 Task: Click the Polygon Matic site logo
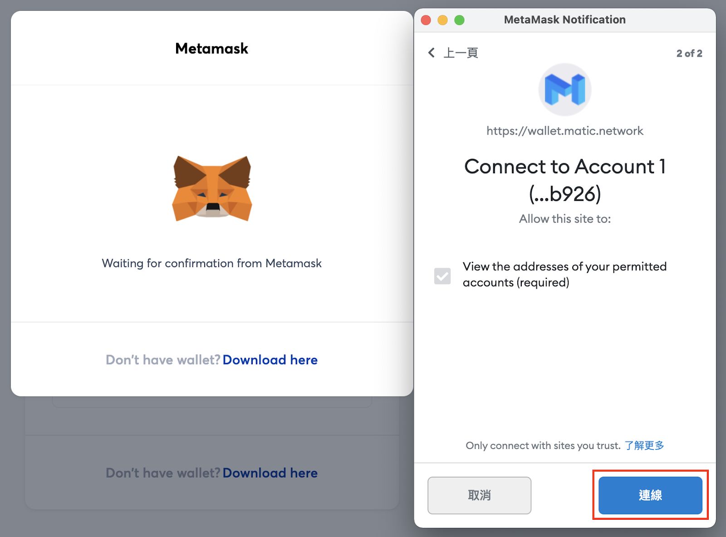tap(565, 90)
